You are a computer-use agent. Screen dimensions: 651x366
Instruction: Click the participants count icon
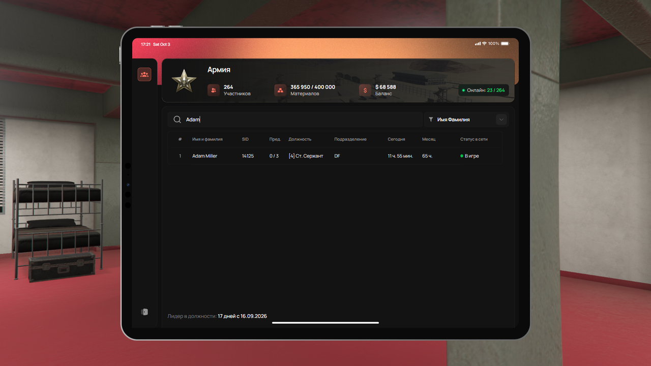(214, 90)
